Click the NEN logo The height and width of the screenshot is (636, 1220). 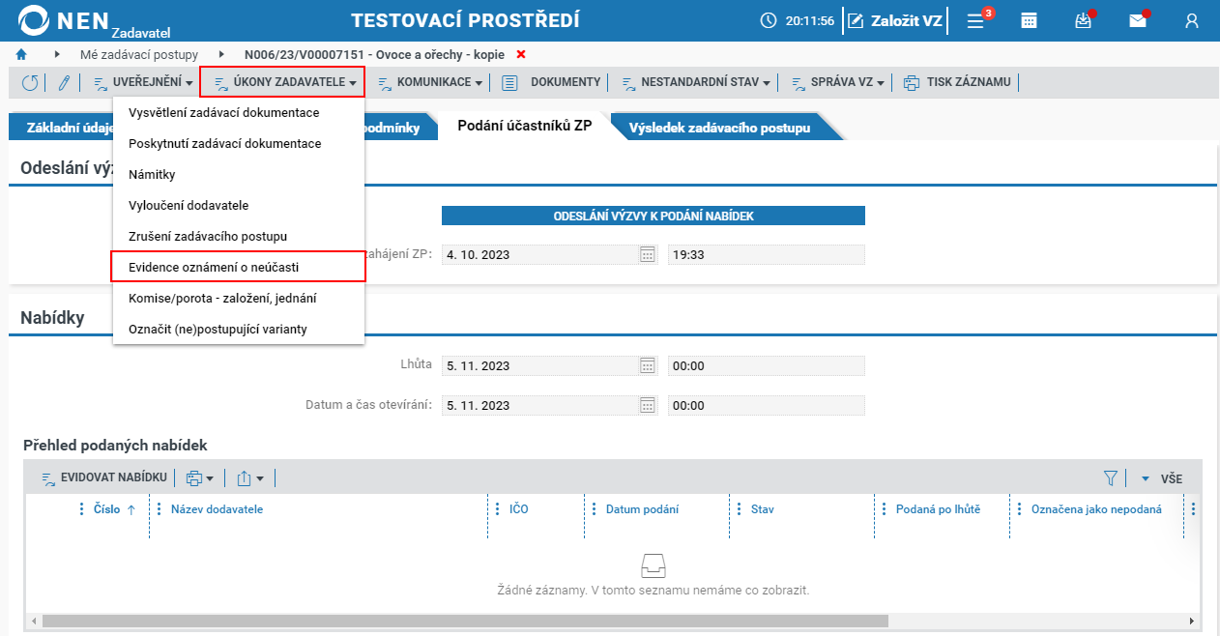(x=66, y=20)
